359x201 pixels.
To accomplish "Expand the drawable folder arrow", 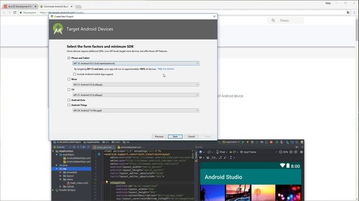I will pos(61,173).
